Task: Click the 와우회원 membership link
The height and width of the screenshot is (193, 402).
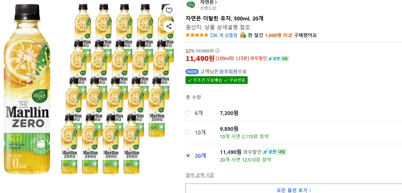Action: (228, 71)
